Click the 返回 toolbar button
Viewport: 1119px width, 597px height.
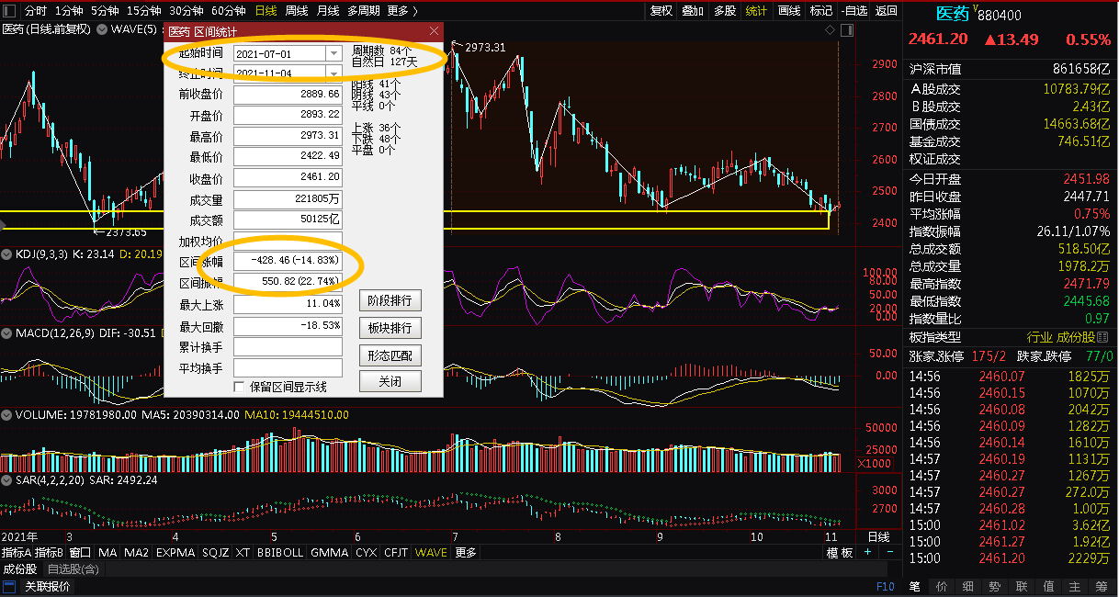click(886, 11)
